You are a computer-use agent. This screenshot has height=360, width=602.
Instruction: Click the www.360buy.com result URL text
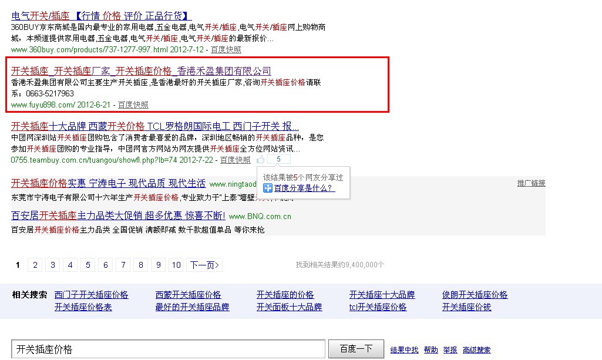[x=89, y=49]
